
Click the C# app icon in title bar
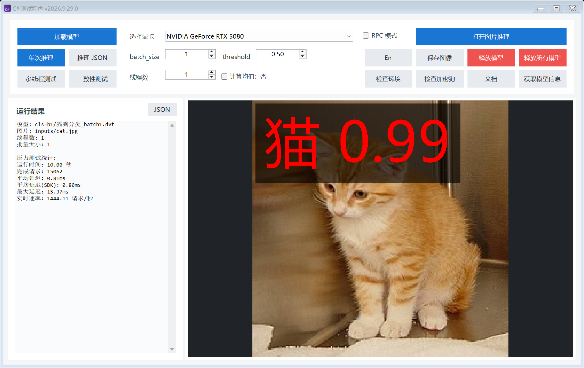tap(7, 9)
